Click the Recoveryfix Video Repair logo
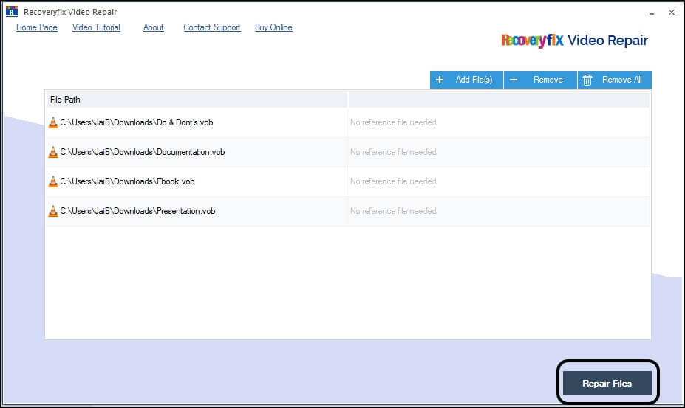The height and width of the screenshot is (408, 685). pos(574,41)
